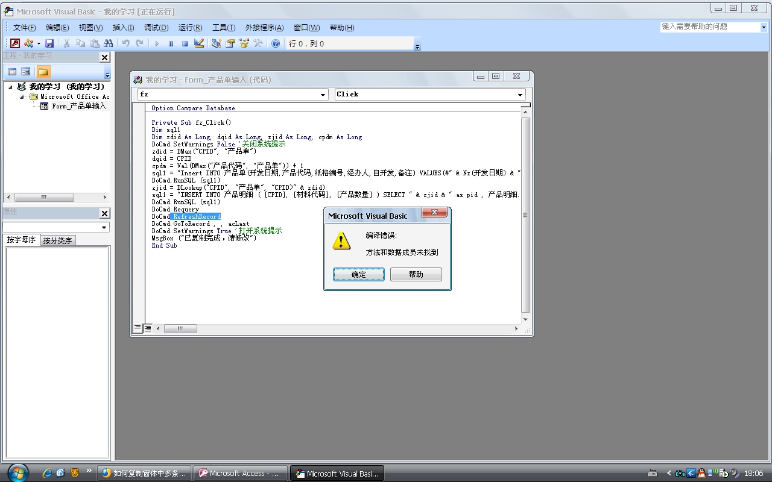772x482 pixels.
Task: Collapse the 我的学习 project tree node
Action: 10,87
